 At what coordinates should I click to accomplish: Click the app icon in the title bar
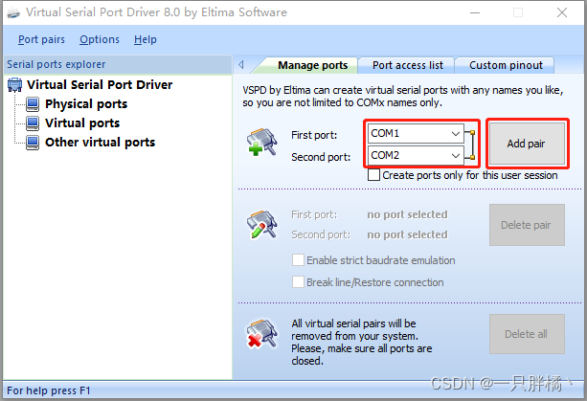pyautogui.click(x=13, y=12)
